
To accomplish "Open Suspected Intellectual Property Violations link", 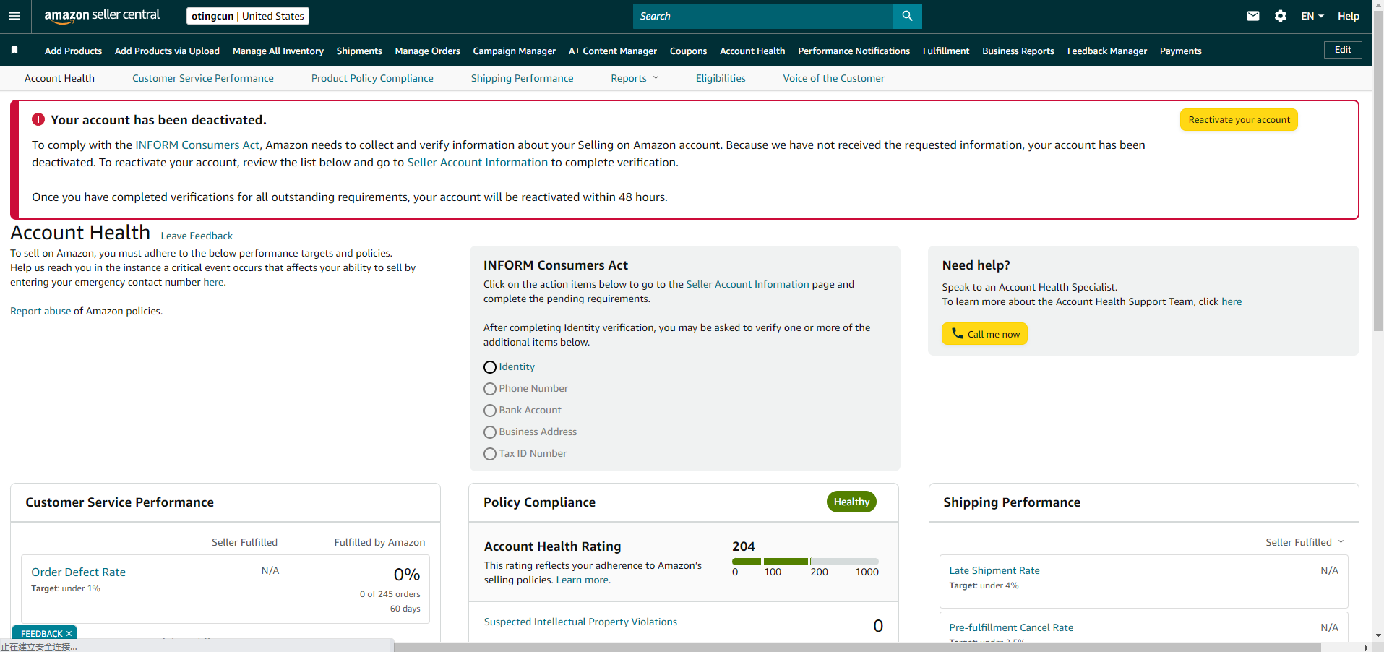I will click(580, 622).
